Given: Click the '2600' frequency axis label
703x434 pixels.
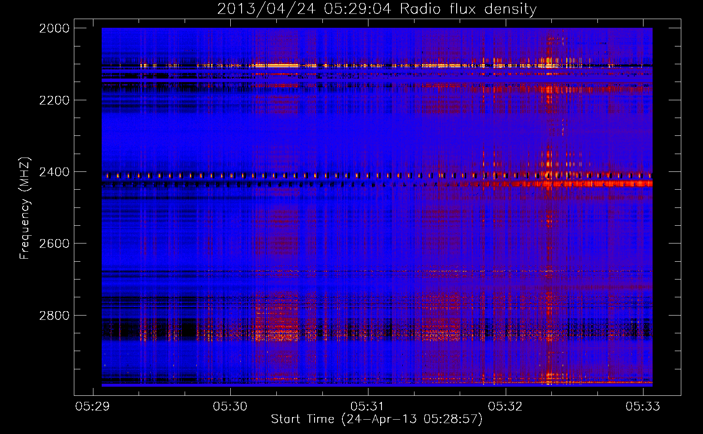Looking at the screenshot, I should click(x=54, y=243).
